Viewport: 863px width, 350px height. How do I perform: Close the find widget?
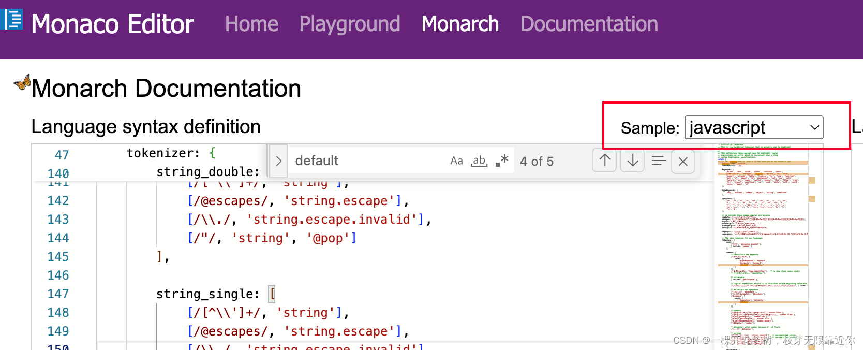[683, 162]
